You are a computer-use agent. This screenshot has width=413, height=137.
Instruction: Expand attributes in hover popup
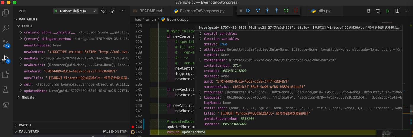[201, 49]
